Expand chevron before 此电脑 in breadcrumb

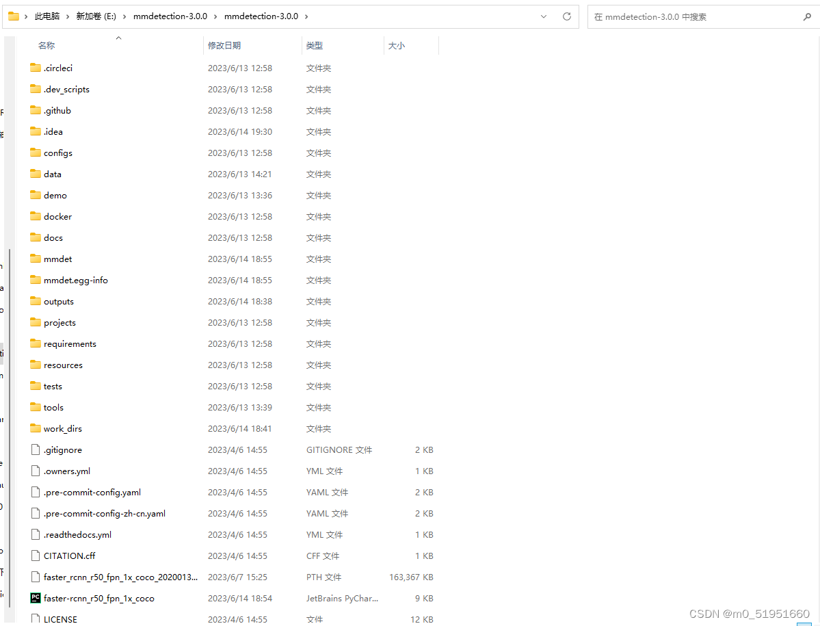(x=25, y=16)
